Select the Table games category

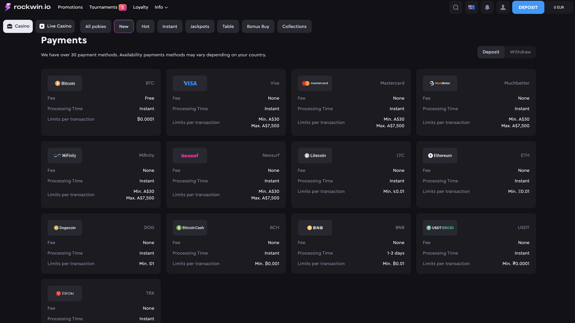[228, 26]
